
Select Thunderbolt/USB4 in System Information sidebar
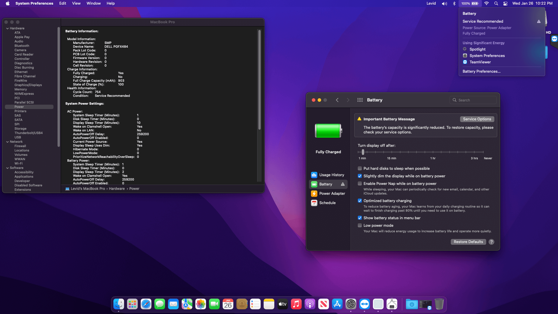click(x=29, y=133)
